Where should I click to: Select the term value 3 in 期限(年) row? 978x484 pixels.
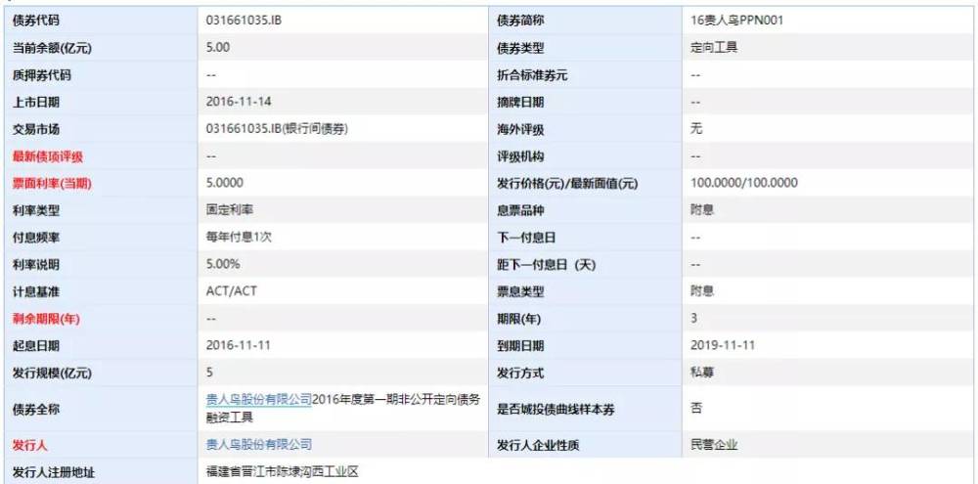pos(694,318)
